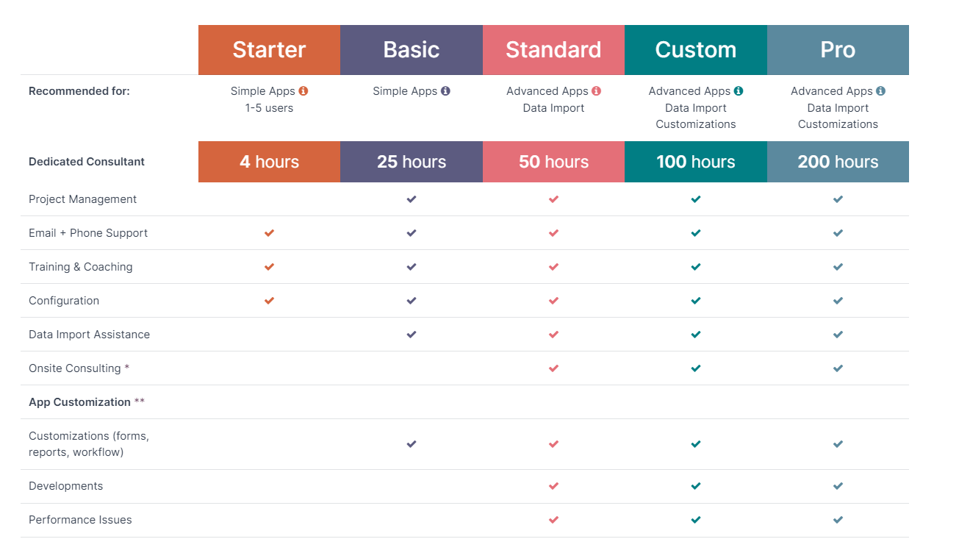This screenshot has height=539, width=959.
Task: Choose the Pro plan header
Action: (838, 50)
